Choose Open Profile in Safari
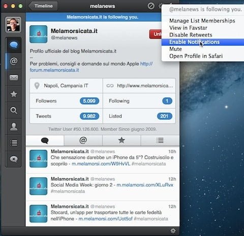The height and width of the screenshot is (236, 244). (x=196, y=56)
